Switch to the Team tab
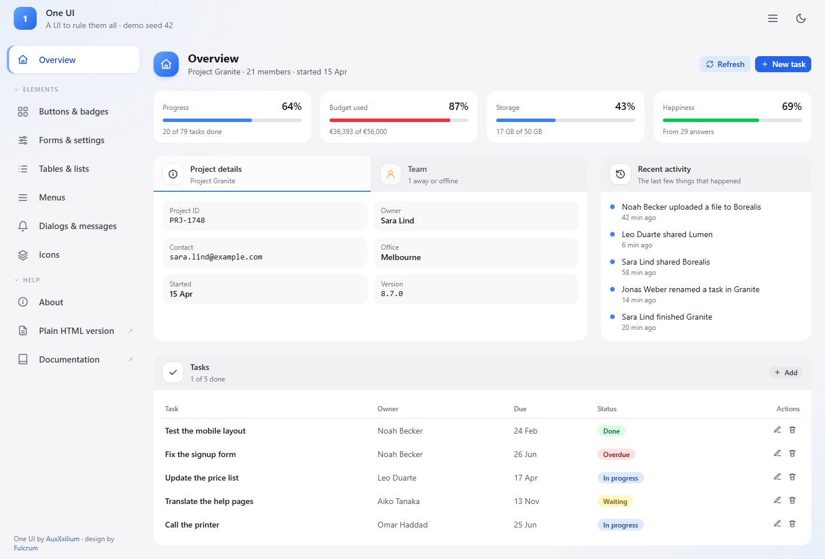825x559 pixels. (479, 174)
